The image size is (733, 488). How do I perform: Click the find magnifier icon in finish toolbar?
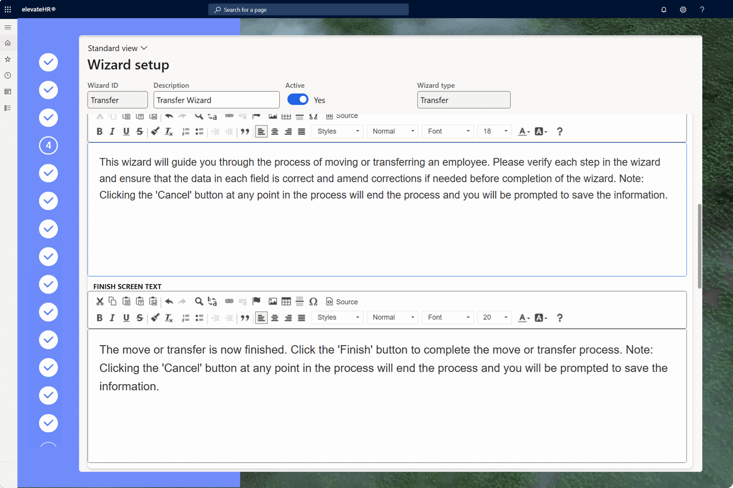click(199, 301)
